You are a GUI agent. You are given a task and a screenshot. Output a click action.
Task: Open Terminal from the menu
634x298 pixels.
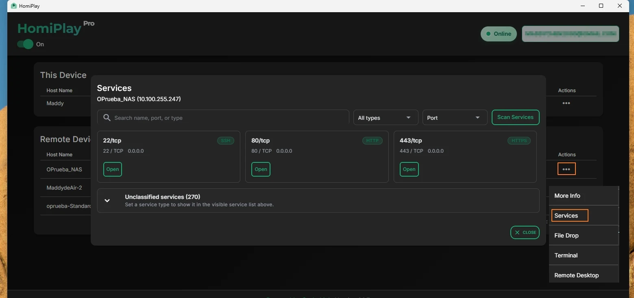click(x=584, y=255)
